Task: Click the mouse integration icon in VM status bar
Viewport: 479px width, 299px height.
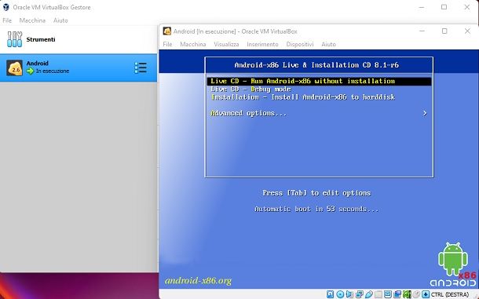Action: click(416, 294)
